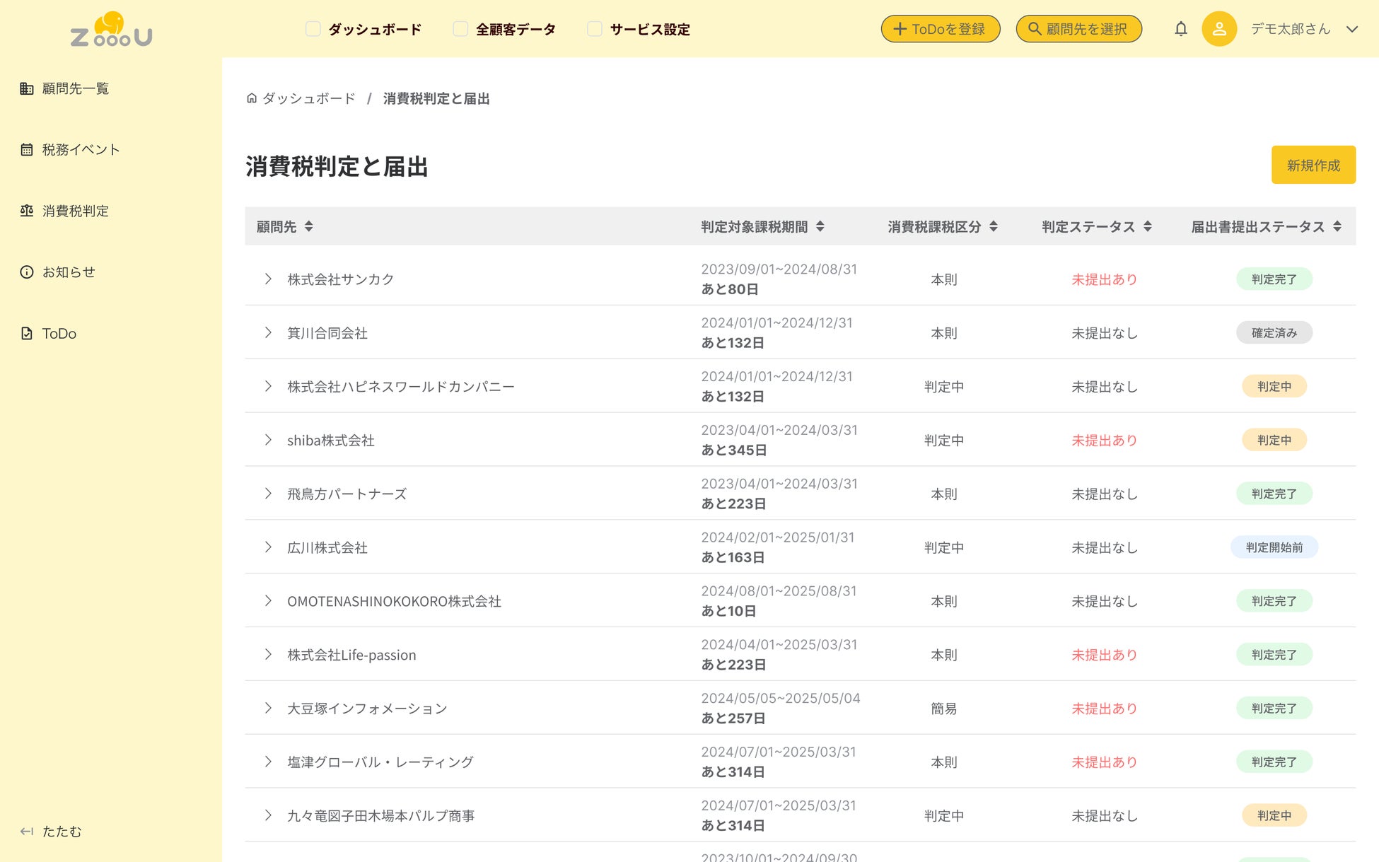
Task: Click the ToDo document icon in sidebar
Action: (27, 334)
